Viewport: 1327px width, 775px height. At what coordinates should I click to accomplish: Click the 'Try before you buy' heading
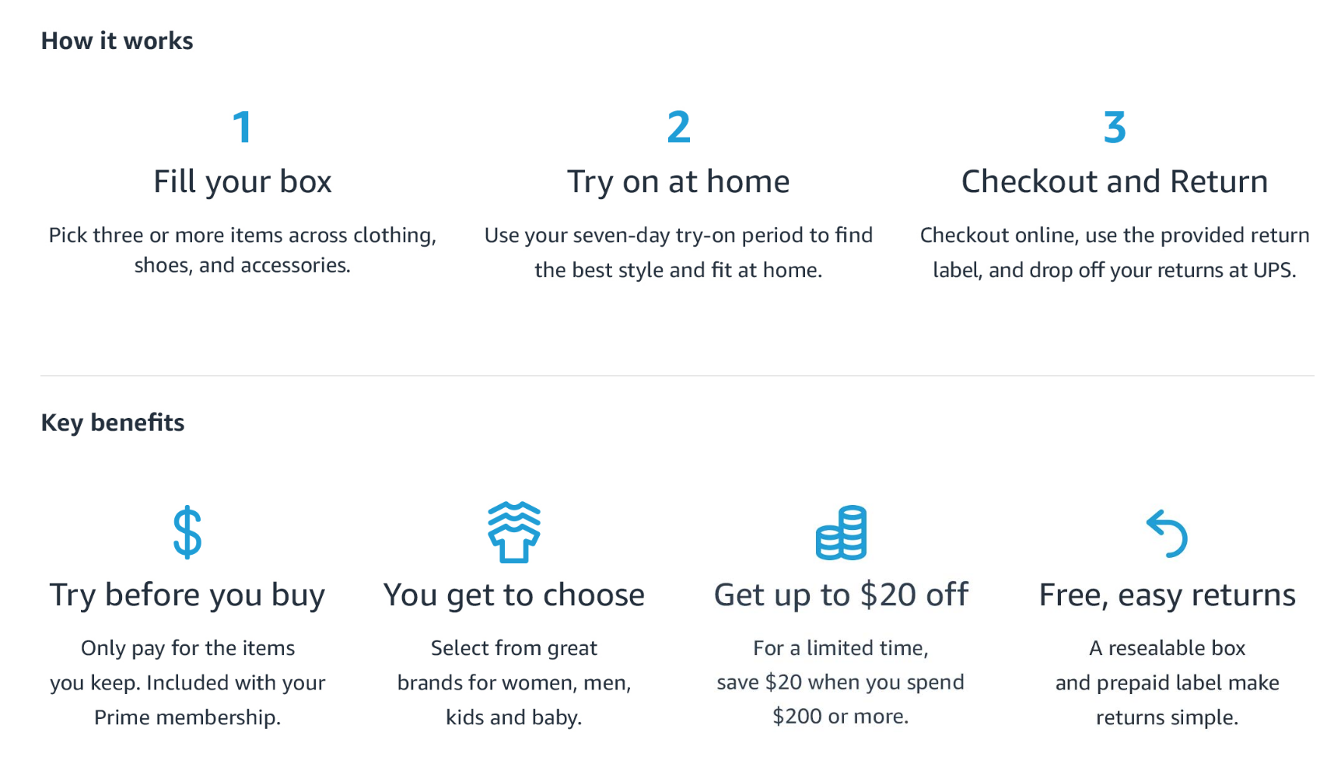pyautogui.click(x=187, y=595)
